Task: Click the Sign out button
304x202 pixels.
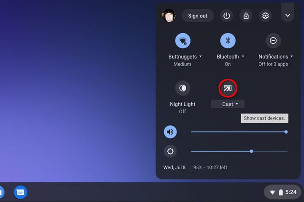Action: coord(198,16)
